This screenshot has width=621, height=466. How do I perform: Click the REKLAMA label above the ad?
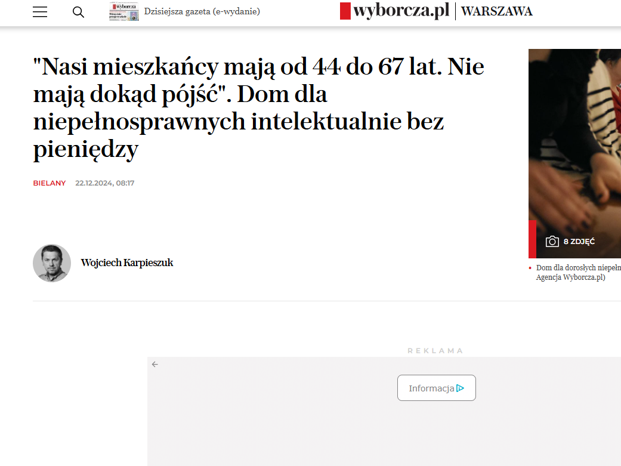435,351
